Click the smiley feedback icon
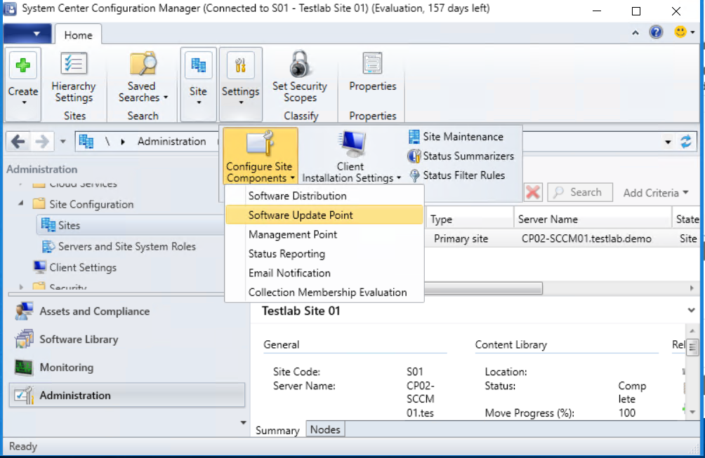705x458 pixels. [x=680, y=32]
